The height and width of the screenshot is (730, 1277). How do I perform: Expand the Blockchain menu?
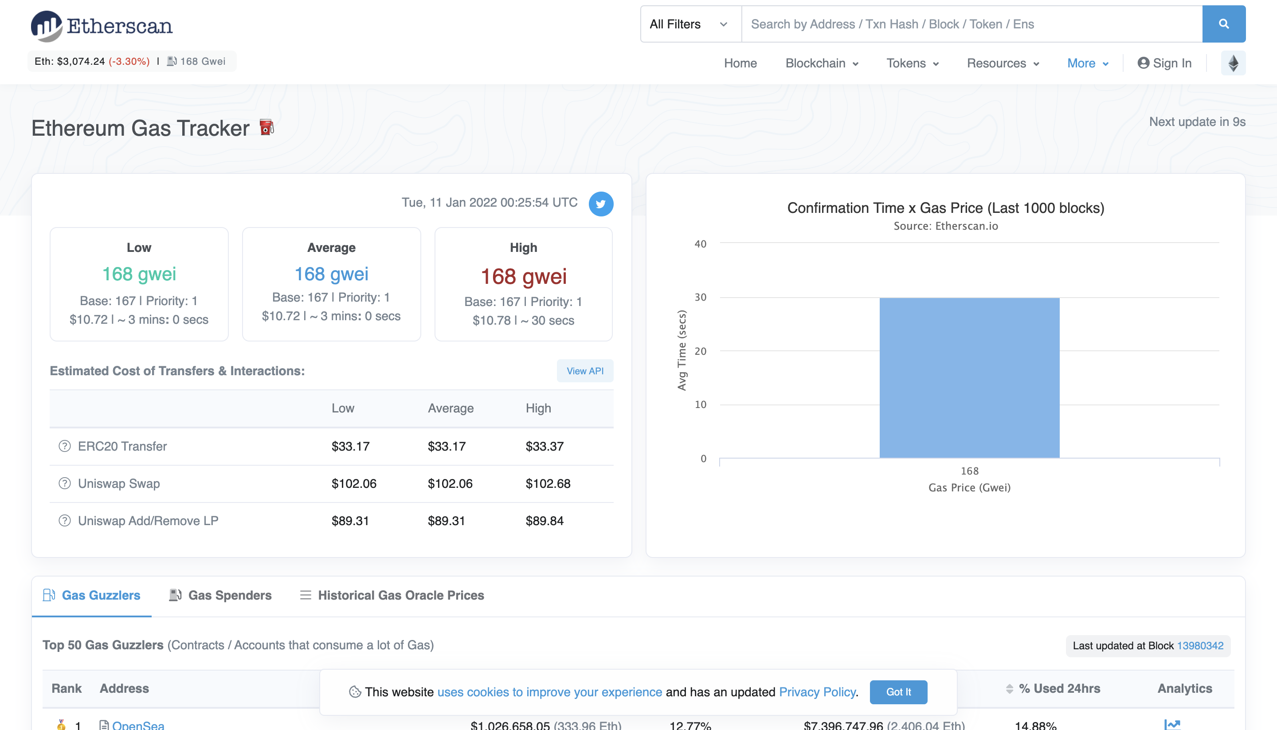coord(822,63)
